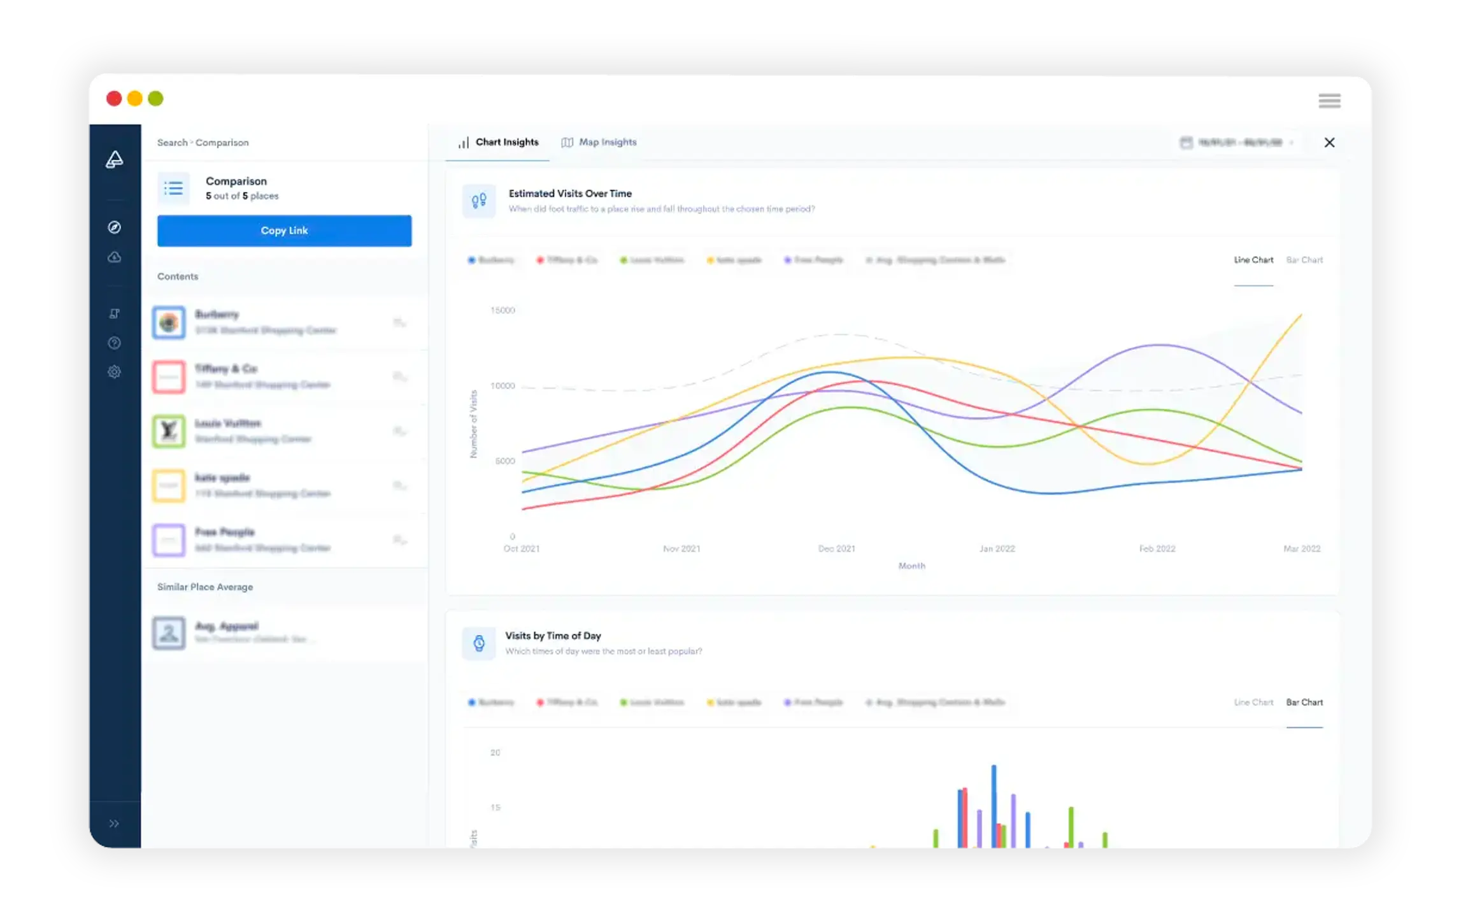Click the Similar Place Average heading
The image size is (1461, 921).
pyautogui.click(x=205, y=587)
